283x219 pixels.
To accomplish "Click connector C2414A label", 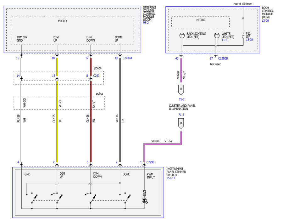I will pyautogui.click(x=127, y=58).
